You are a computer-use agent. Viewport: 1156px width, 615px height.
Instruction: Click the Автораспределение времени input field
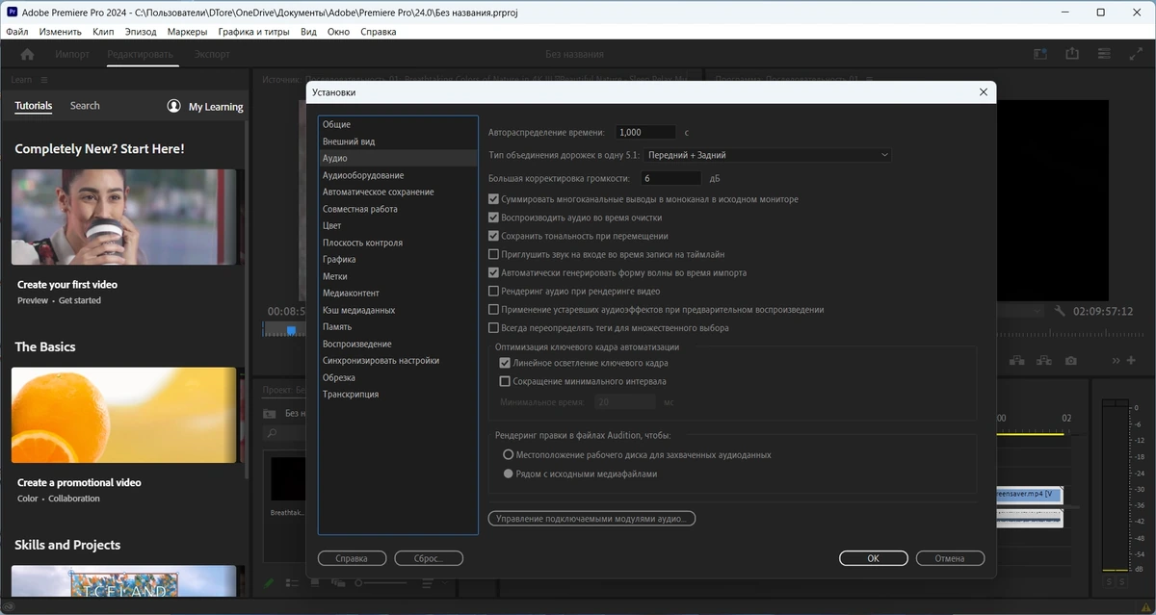[644, 132]
